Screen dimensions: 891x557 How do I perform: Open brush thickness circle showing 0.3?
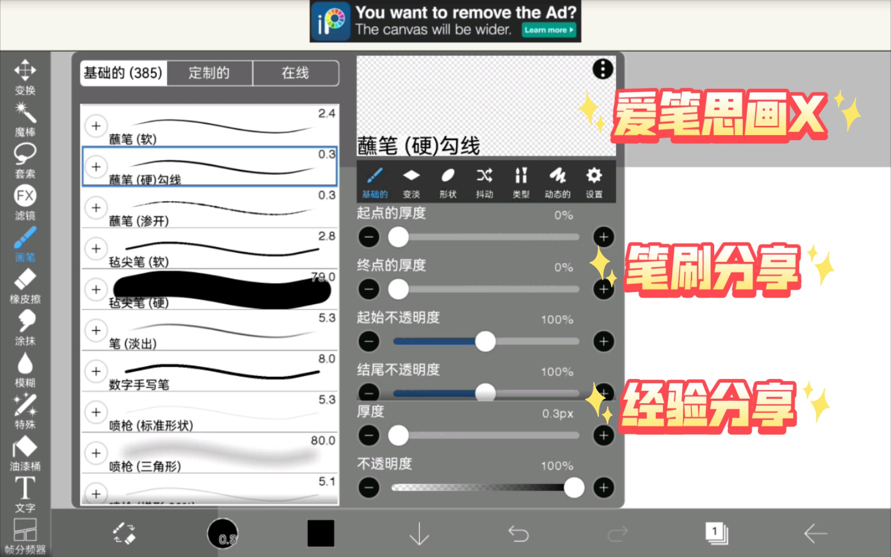(x=223, y=534)
